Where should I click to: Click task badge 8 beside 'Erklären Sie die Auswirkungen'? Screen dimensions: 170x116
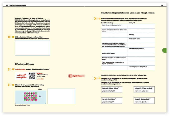[x=13, y=37]
